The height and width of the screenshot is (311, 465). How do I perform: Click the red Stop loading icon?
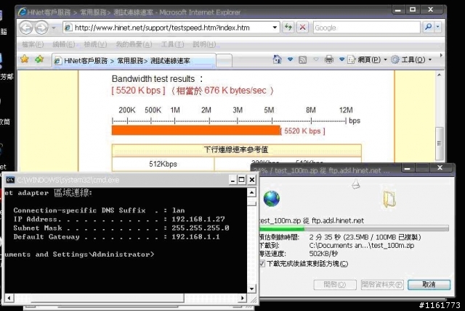[302, 28]
